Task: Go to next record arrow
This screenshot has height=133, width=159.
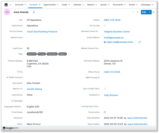Action: [138, 12]
